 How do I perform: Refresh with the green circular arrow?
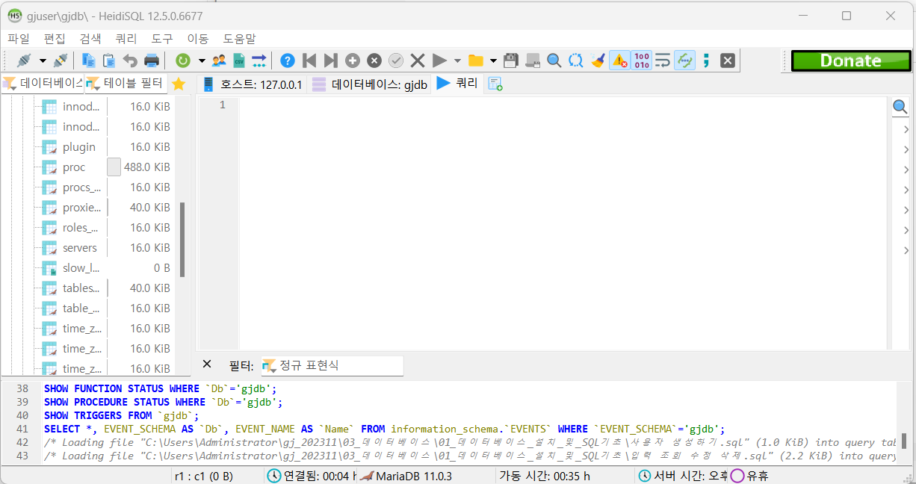point(182,60)
